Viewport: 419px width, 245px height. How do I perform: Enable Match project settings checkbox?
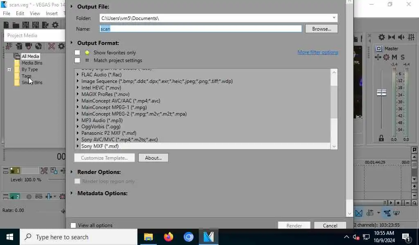77,60
